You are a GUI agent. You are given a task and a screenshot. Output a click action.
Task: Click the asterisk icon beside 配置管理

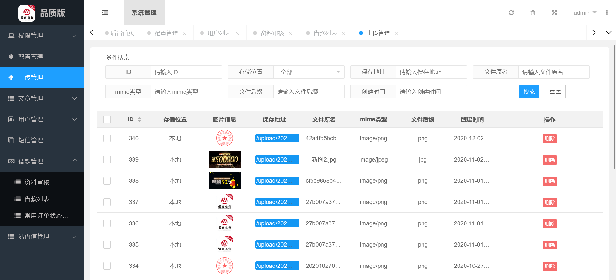point(11,57)
